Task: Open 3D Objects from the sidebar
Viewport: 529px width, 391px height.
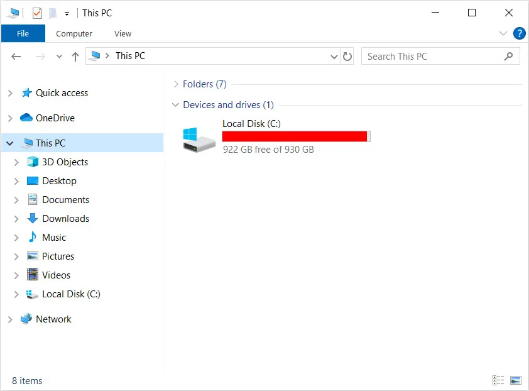Action: (65, 162)
